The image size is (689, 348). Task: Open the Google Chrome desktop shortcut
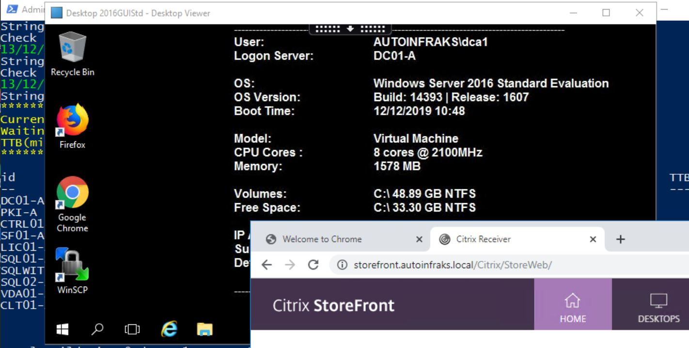click(72, 204)
